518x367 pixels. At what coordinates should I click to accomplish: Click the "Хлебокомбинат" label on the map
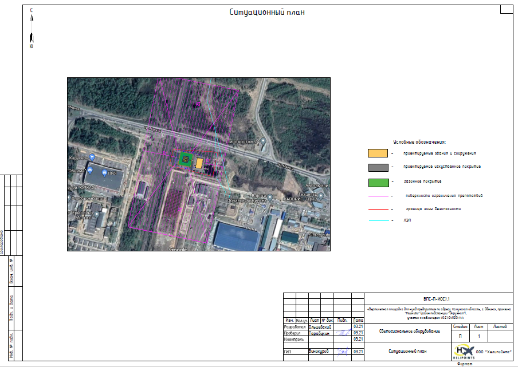click(88, 198)
